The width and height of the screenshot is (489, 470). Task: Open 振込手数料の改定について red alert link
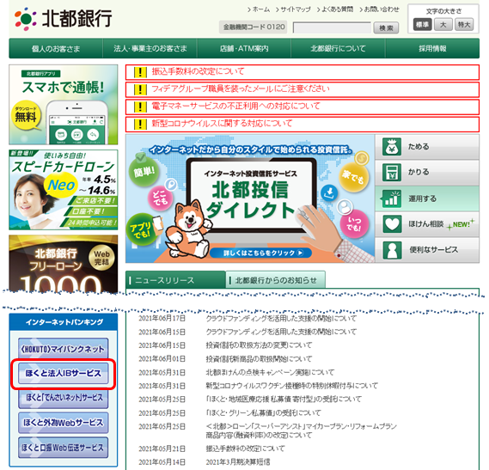pos(198,71)
